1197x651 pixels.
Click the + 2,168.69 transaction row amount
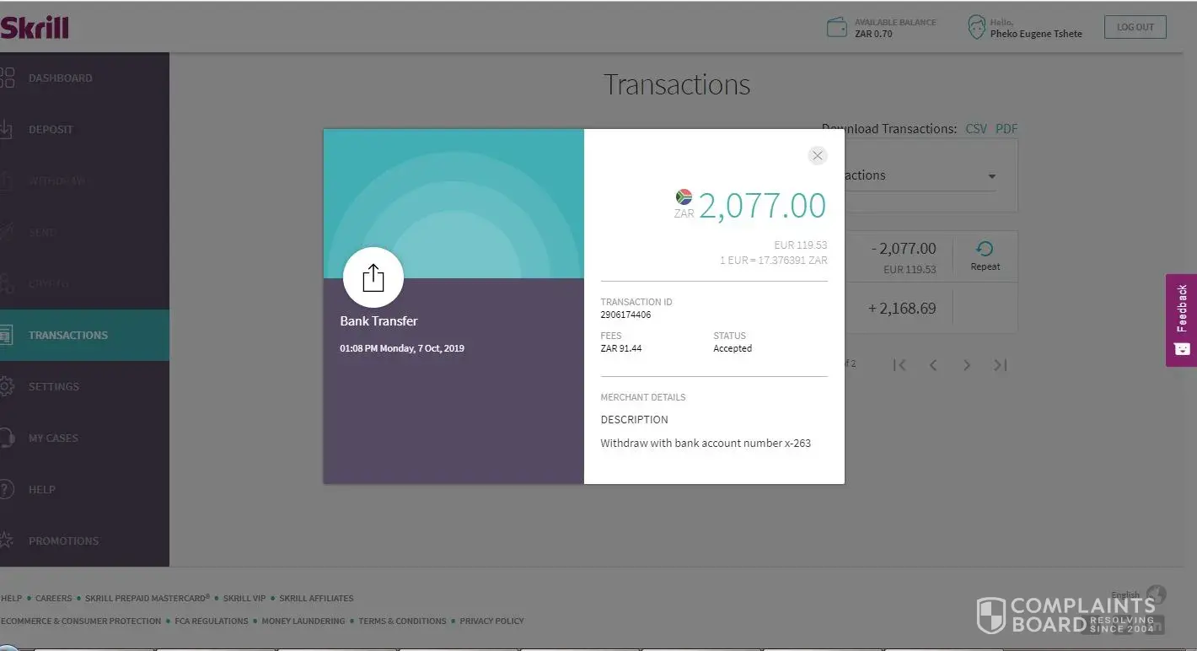point(902,309)
